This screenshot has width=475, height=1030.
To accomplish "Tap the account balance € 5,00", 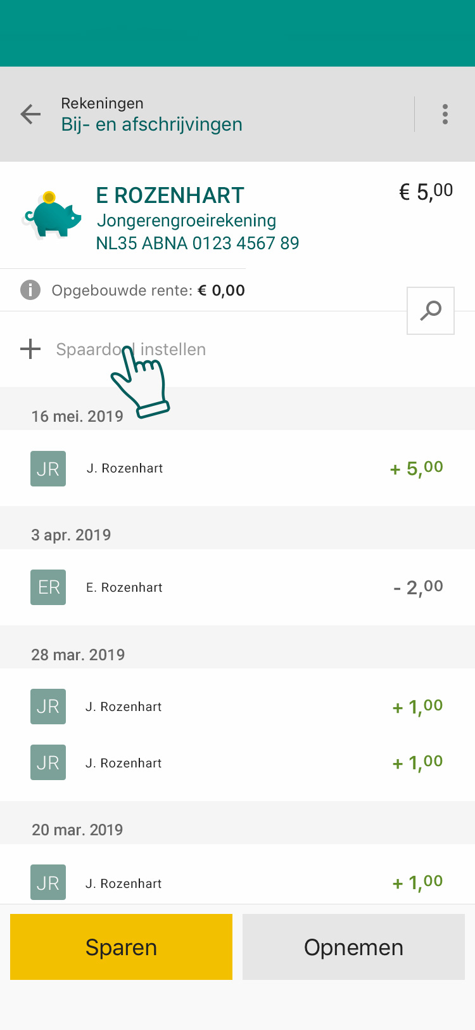I will [x=426, y=192].
